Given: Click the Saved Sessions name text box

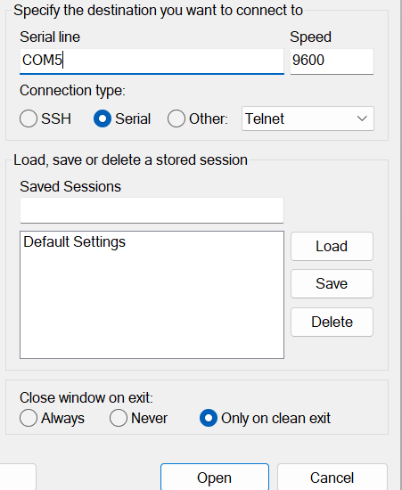Looking at the screenshot, I should pyautogui.click(x=152, y=210).
